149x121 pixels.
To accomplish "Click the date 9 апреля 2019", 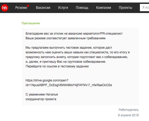I will 128,115.
